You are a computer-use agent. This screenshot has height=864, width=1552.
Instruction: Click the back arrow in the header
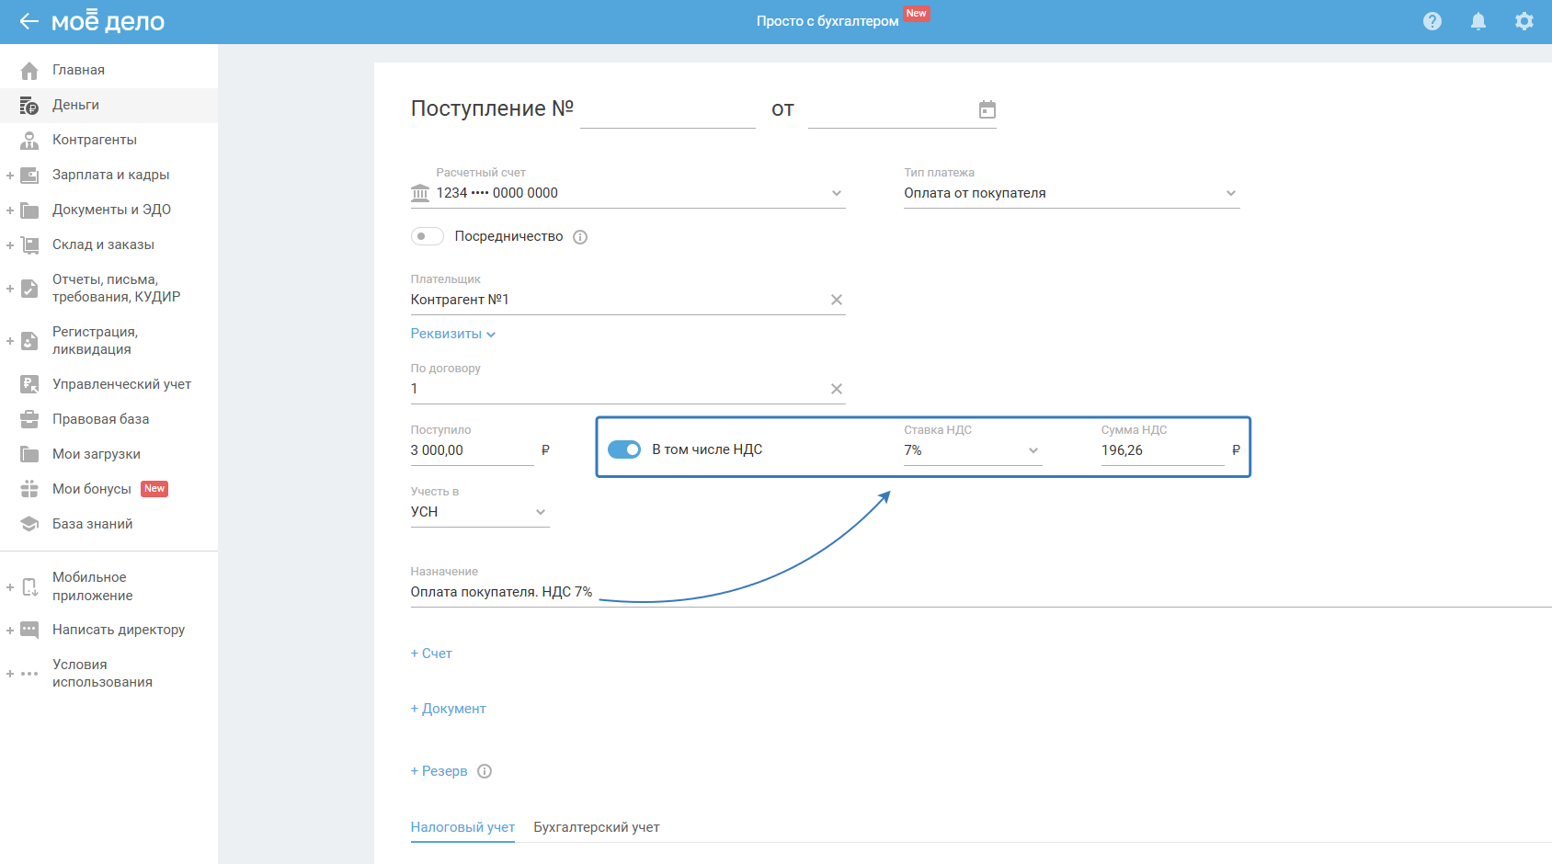29,21
